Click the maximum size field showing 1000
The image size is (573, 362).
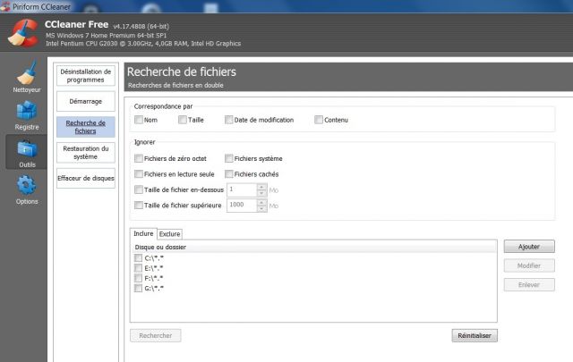(x=242, y=205)
